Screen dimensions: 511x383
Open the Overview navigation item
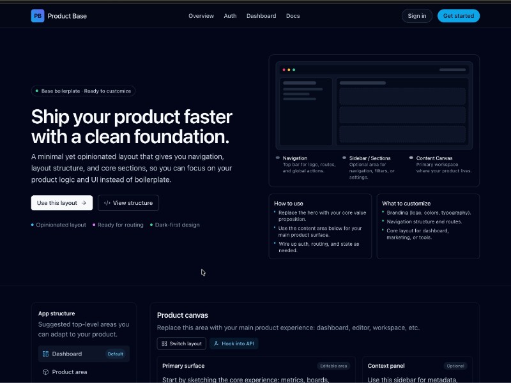click(201, 16)
